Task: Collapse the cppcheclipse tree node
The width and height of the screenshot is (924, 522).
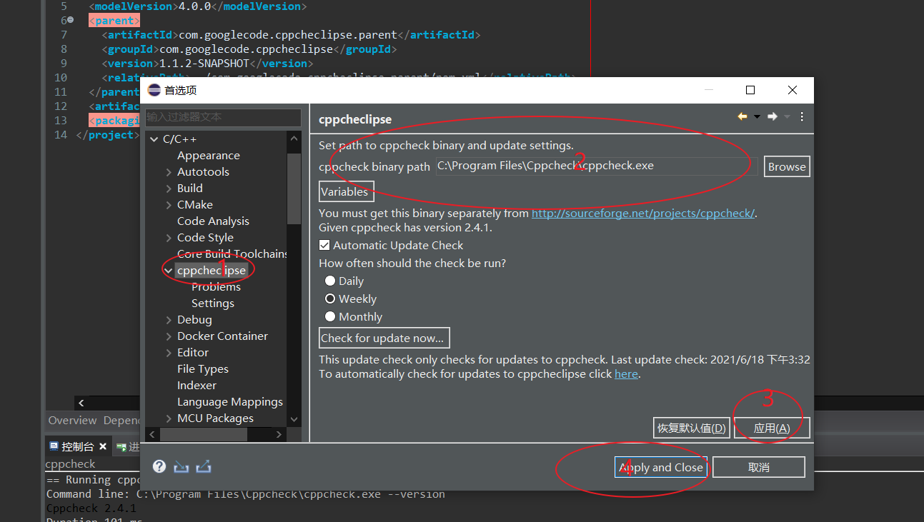Action: [169, 271]
